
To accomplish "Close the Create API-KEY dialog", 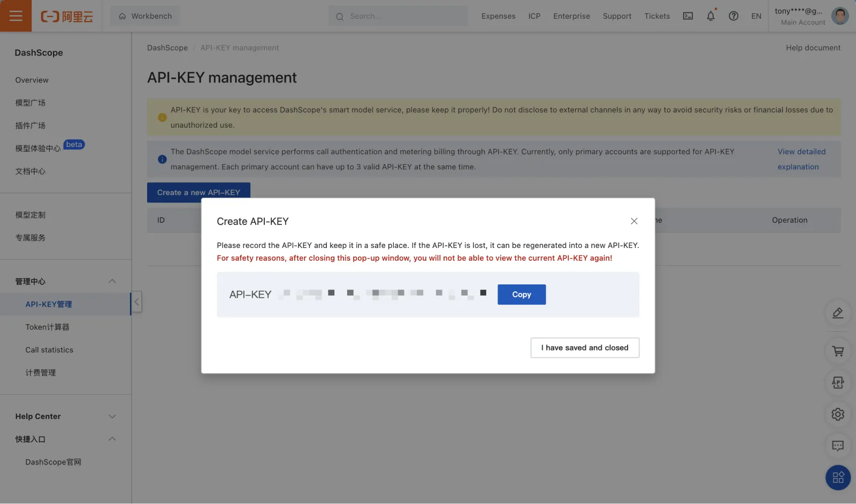I will pos(634,221).
